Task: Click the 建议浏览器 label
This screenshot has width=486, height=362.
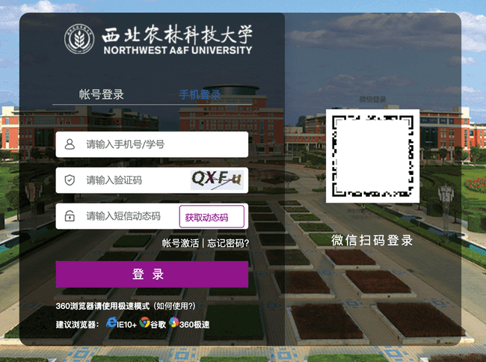Action: coord(77,325)
